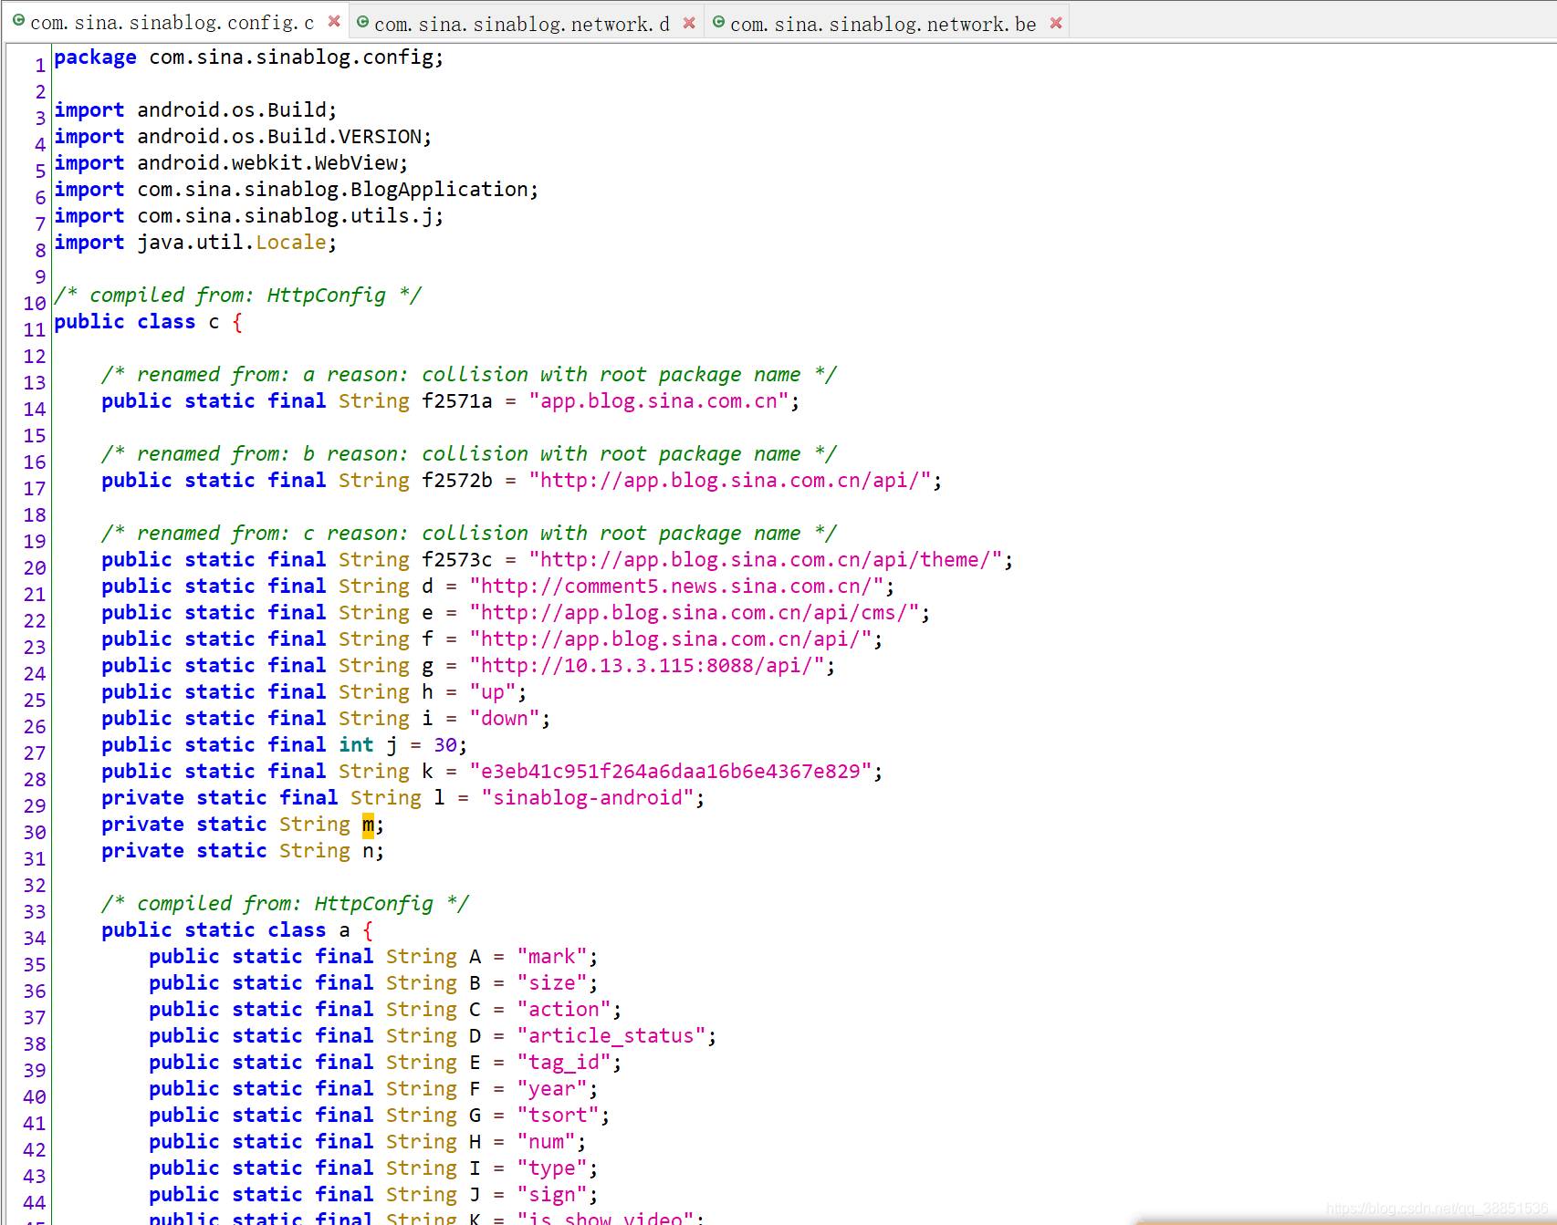Click the "renamed from: b" comment

[x=469, y=454]
